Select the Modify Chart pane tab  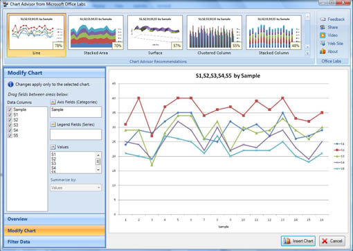tap(55, 231)
